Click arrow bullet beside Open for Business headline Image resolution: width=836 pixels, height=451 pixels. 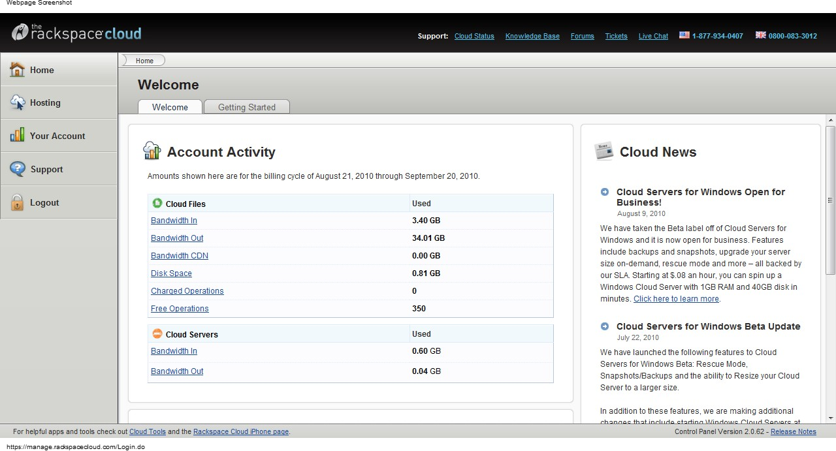tap(605, 192)
